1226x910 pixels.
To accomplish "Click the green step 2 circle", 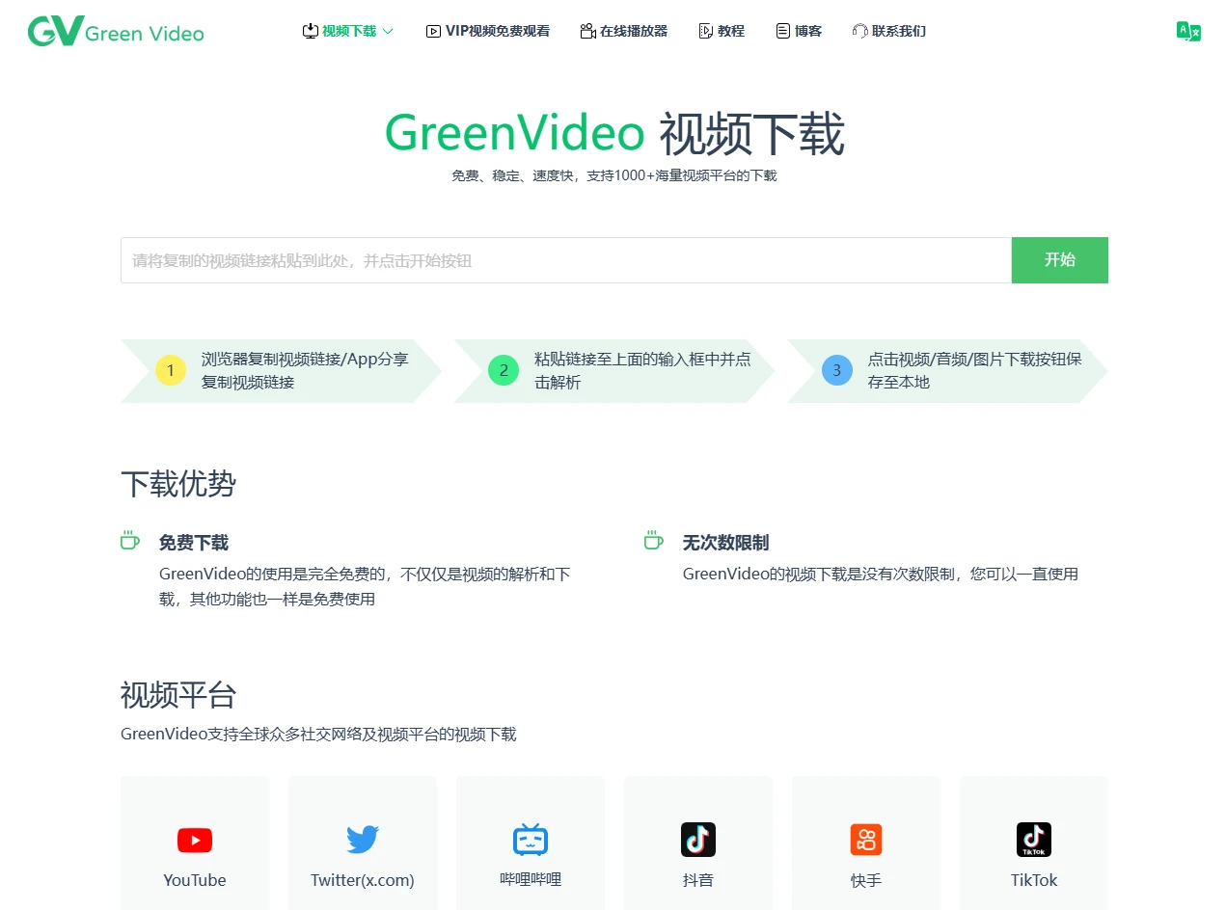I will pyautogui.click(x=504, y=370).
